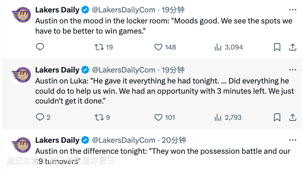The height and width of the screenshot is (170, 302).
Task: Click Lakers Daily avatar on the third tweet
Action: (21, 145)
